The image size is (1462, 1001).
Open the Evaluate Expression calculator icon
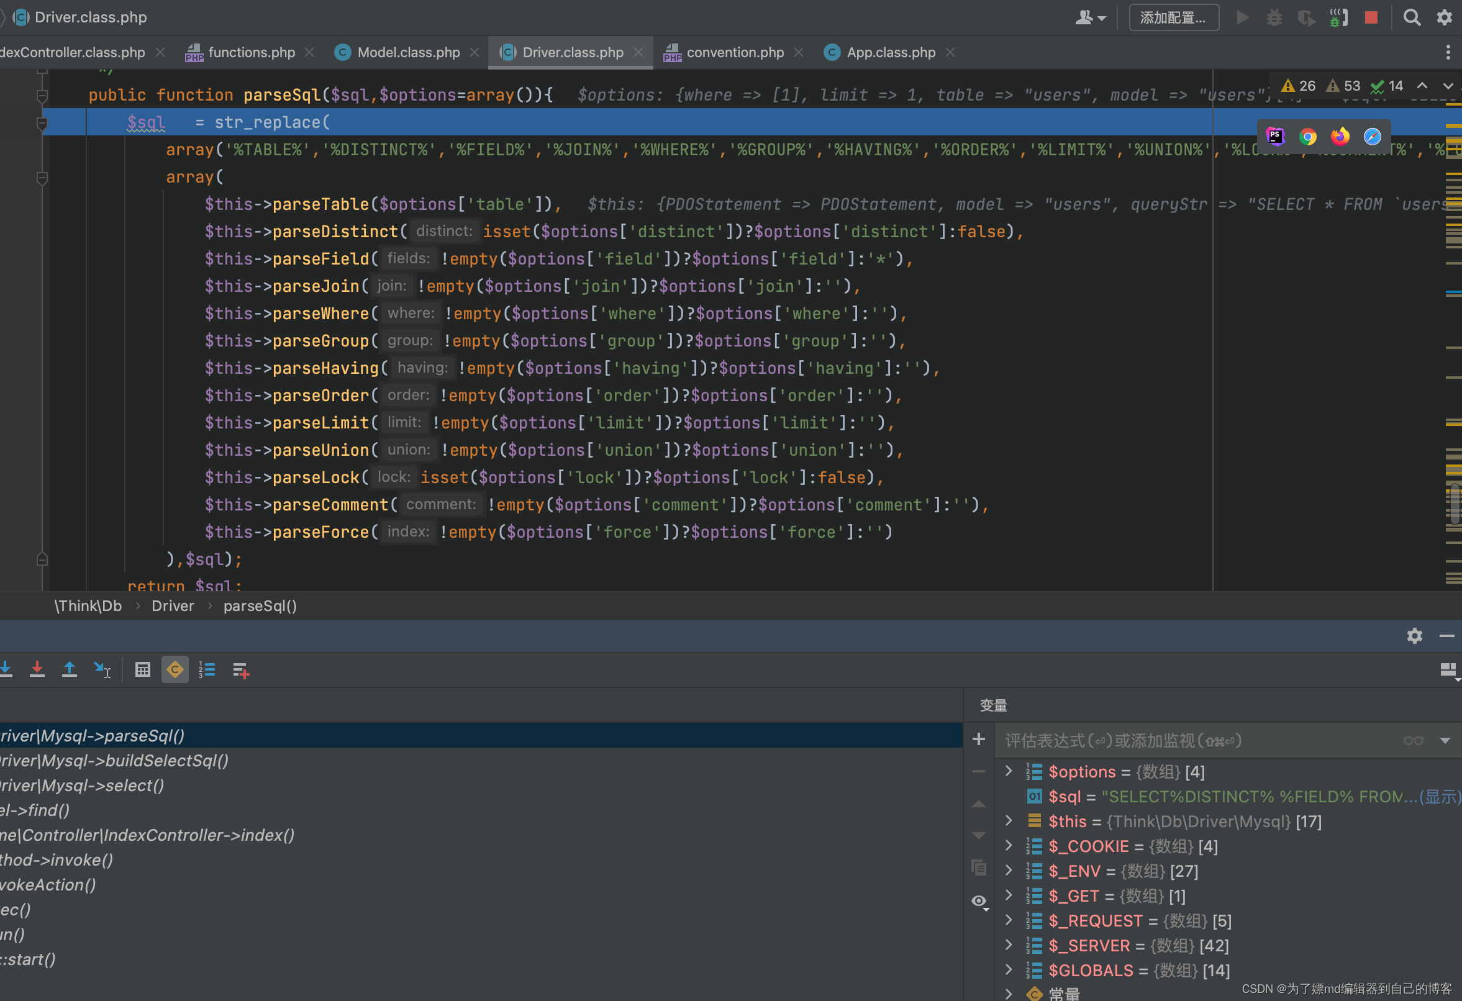143,669
